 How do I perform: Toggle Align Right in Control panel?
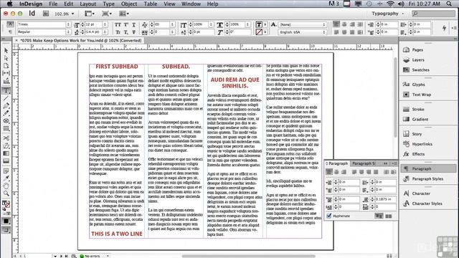352,24
